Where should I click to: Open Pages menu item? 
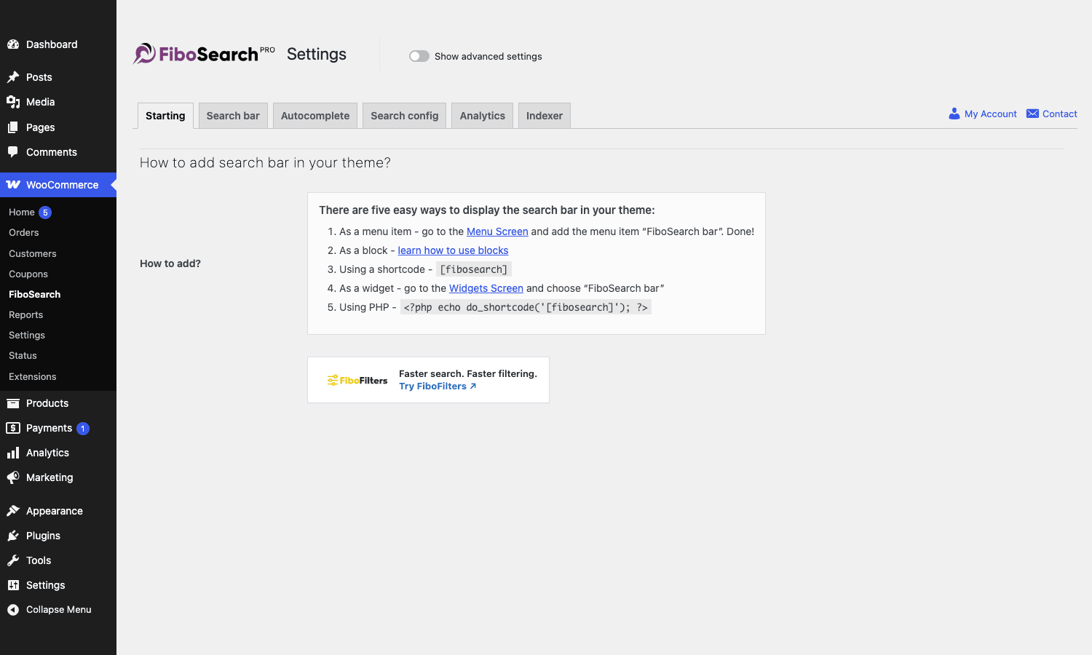point(58,127)
